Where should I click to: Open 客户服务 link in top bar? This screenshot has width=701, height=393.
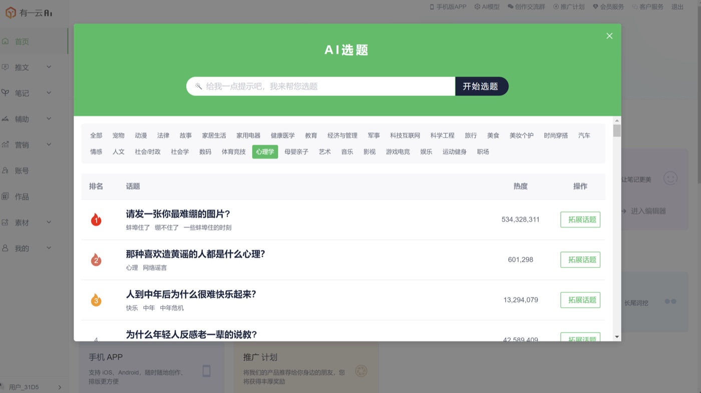coord(648,6)
